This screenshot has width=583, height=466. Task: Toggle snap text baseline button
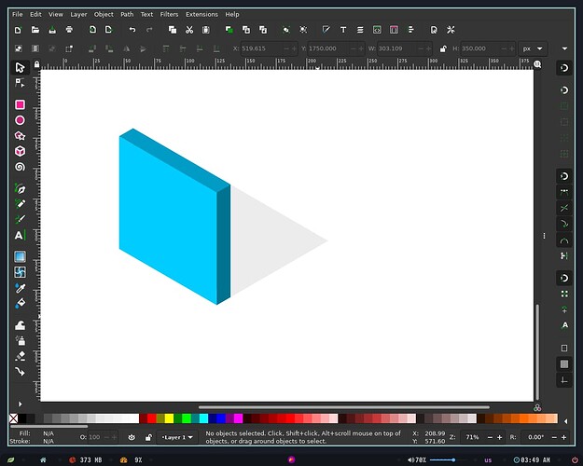tap(564, 325)
